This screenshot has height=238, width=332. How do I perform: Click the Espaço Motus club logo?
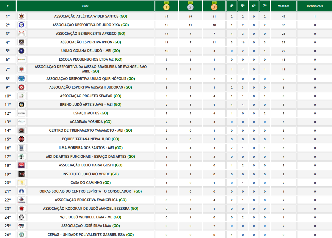coord(22,113)
